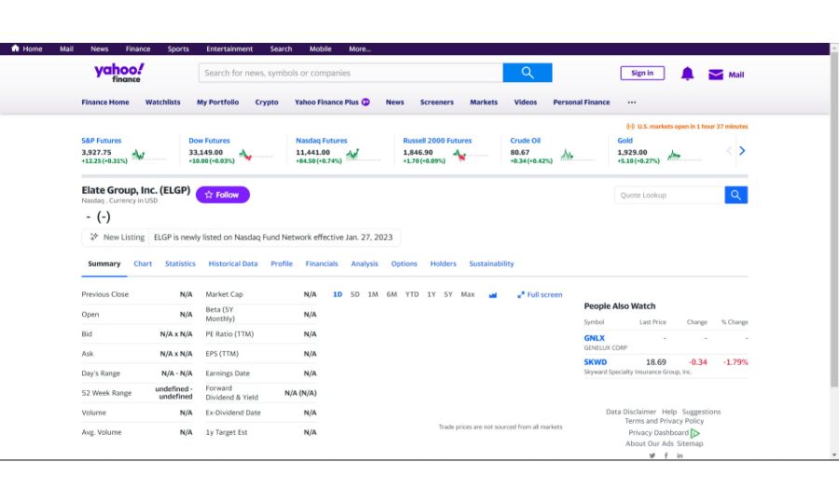Open Russell 2000 Futures link

[437, 141]
